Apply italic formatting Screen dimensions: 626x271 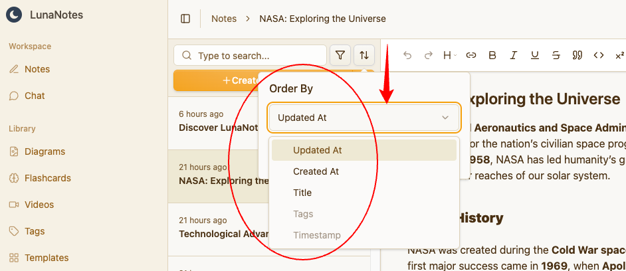514,55
